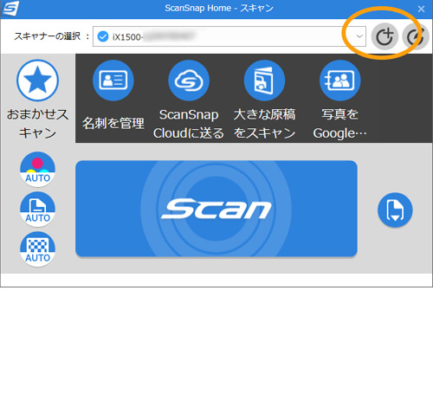Close the ScanSnap Home scan window
This screenshot has width=433, height=413.
click(421, 9)
